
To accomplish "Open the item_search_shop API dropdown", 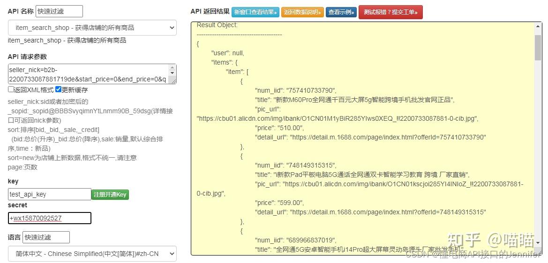I will point(92,28).
